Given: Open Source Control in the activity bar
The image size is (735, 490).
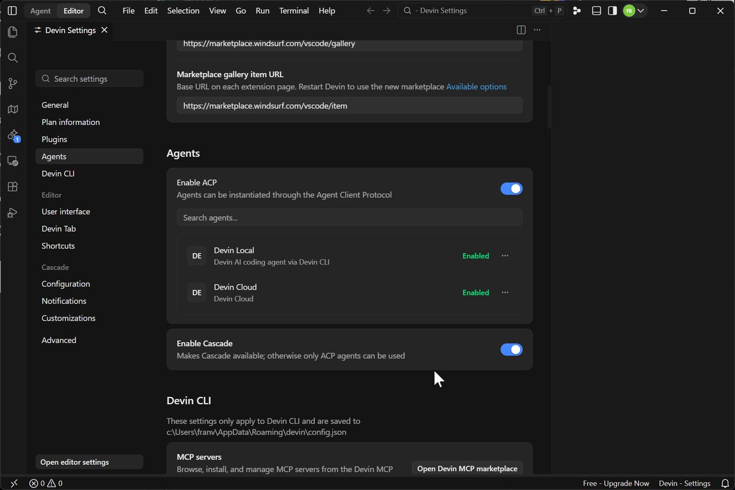Looking at the screenshot, I should pyautogui.click(x=12, y=83).
